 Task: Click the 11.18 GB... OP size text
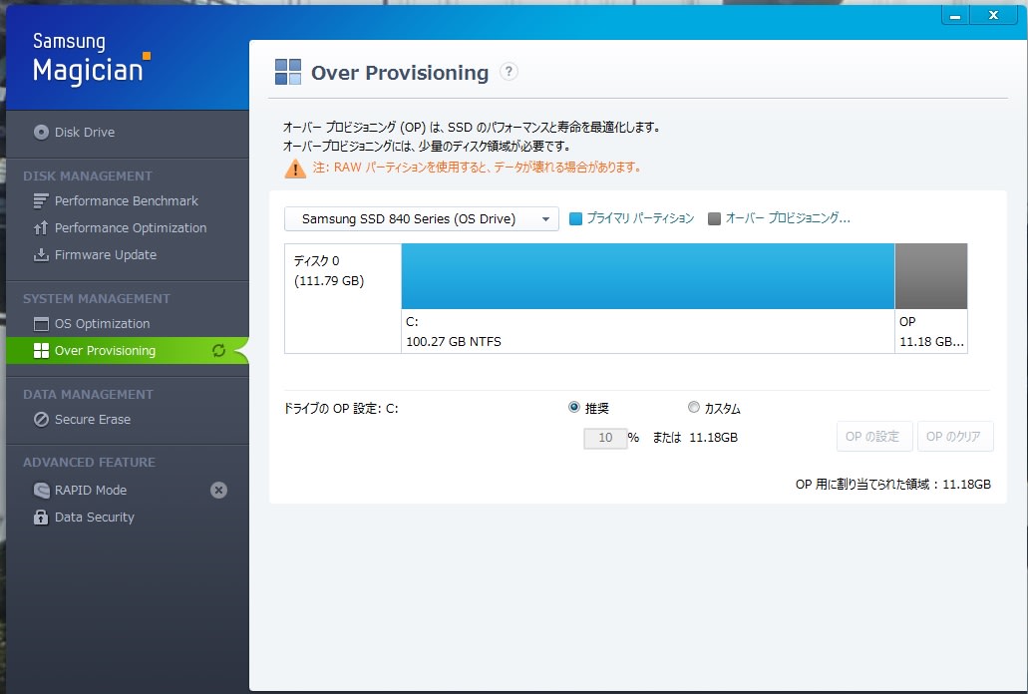pos(931,341)
